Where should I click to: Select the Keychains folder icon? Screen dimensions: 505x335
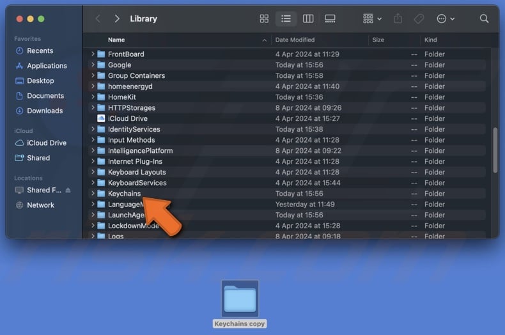pos(101,193)
